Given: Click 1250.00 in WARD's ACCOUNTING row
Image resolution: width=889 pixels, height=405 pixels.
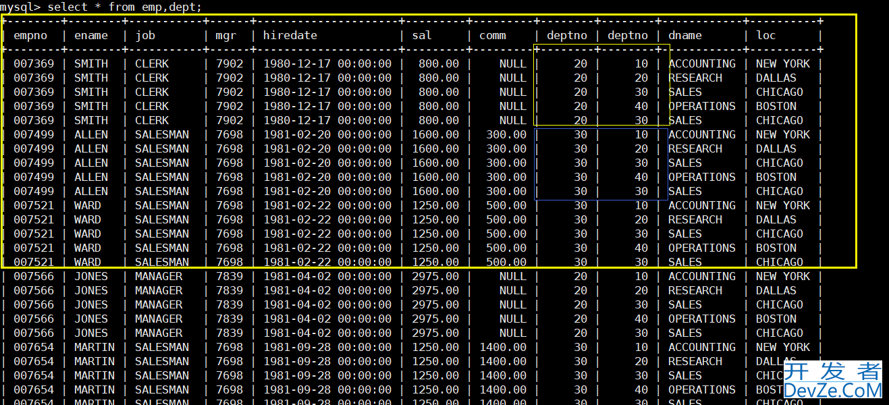Looking at the screenshot, I should point(435,205).
